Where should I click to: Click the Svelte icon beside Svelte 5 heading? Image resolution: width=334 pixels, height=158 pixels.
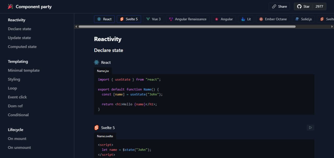pos(97,128)
